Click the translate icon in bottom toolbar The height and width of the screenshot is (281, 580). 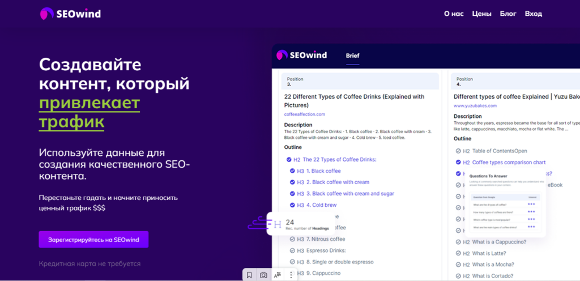point(278,275)
